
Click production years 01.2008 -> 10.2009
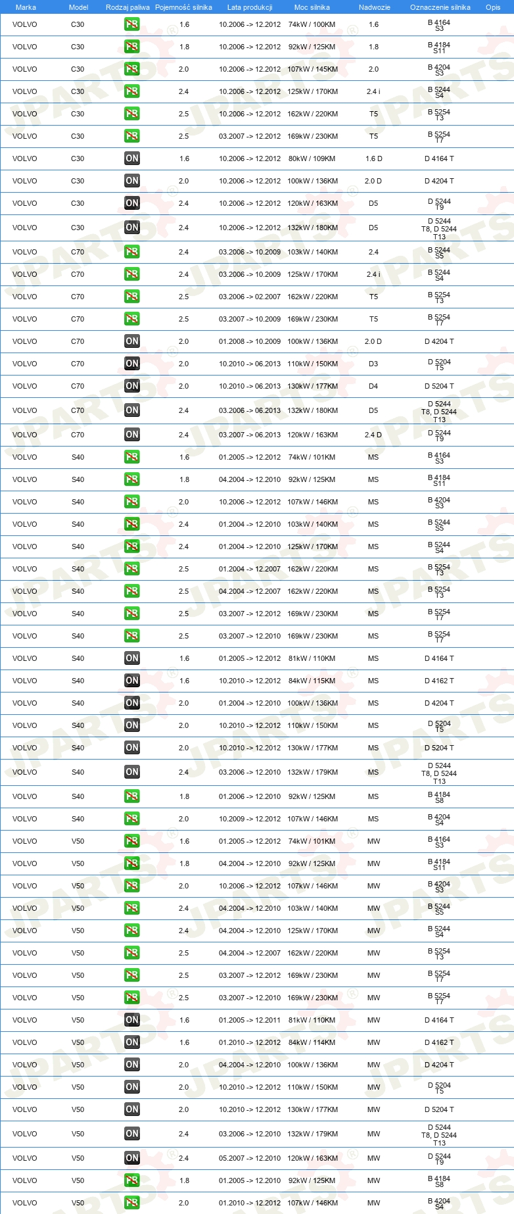pos(250,341)
